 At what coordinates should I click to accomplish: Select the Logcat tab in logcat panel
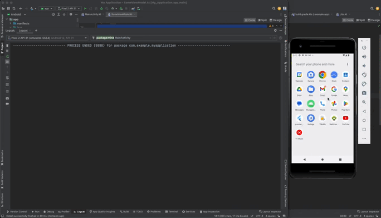coord(23,31)
